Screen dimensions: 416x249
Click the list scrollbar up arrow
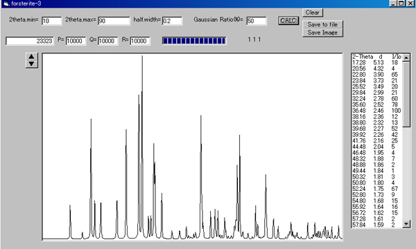tap(406, 57)
